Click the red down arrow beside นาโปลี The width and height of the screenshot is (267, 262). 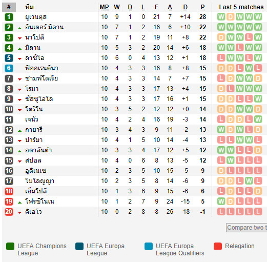(x=20, y=38)
